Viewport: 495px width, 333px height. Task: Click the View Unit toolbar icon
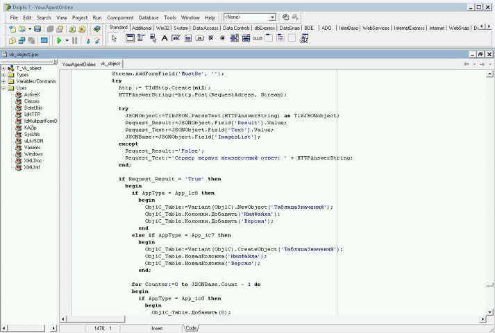pos(12,40)
